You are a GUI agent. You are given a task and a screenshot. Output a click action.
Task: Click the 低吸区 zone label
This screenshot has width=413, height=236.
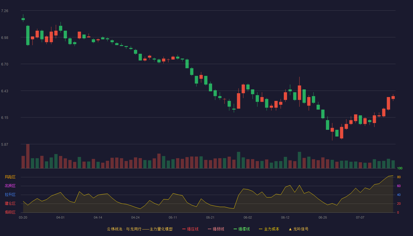10,212
